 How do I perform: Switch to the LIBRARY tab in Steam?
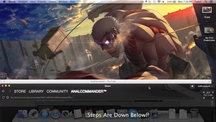pos(36,91)
